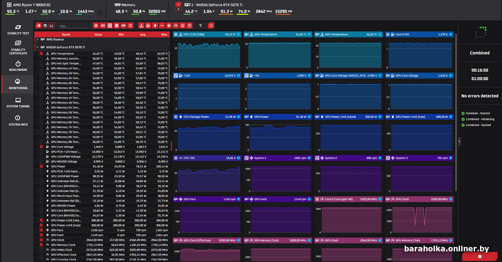Click blue info dot on +12V graph
This screenshot has width=502, height=262.
coord(238,75)
